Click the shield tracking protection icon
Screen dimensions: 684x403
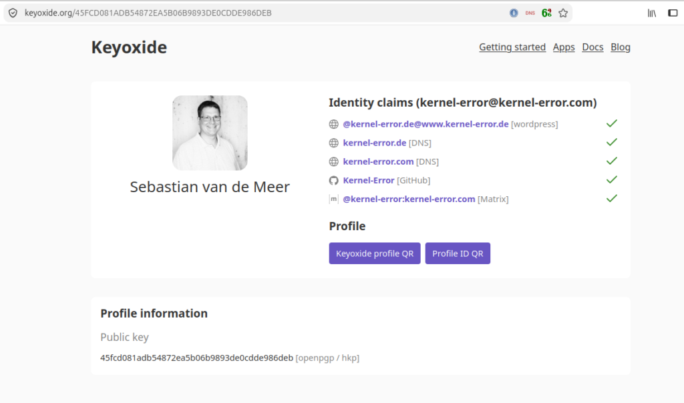pyautogui.click(x=13, y=13)
